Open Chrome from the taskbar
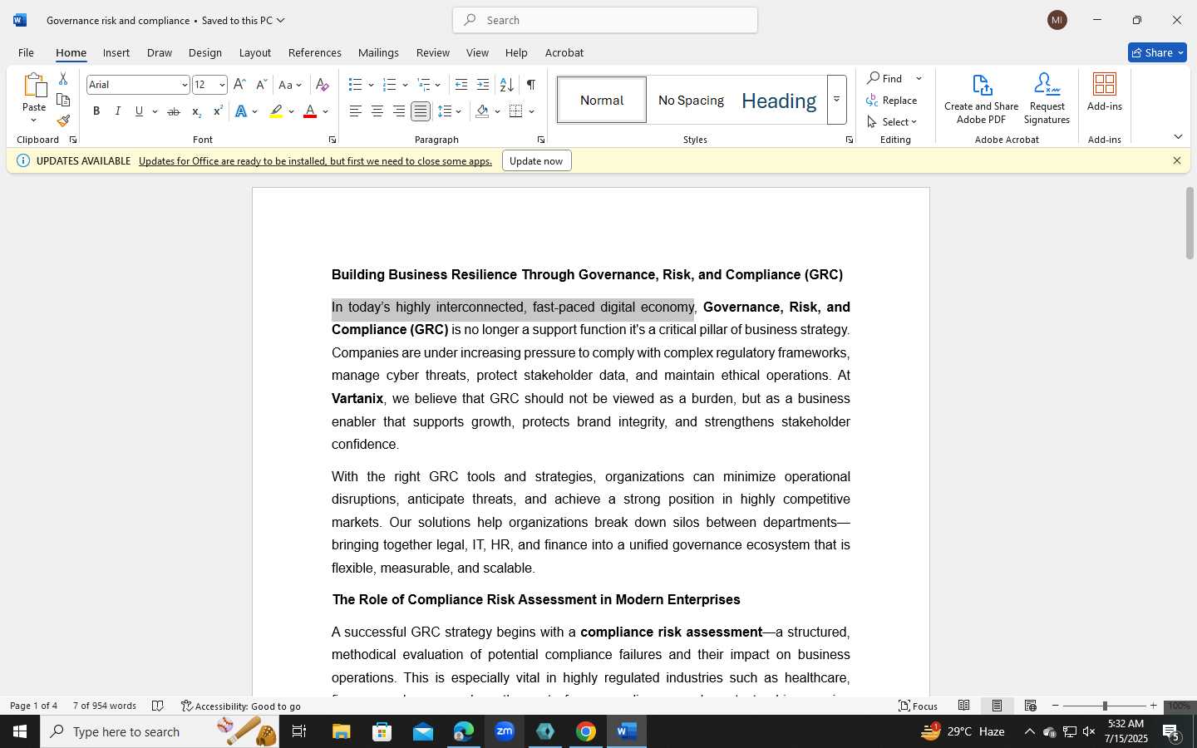1197x748 pixels. click(x=586, y=731)
